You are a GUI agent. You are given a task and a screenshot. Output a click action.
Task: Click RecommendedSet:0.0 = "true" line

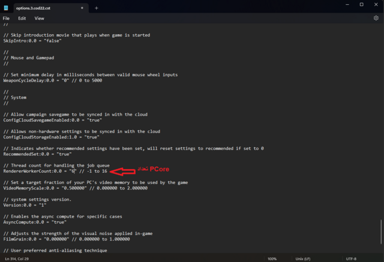click(37, 154)
